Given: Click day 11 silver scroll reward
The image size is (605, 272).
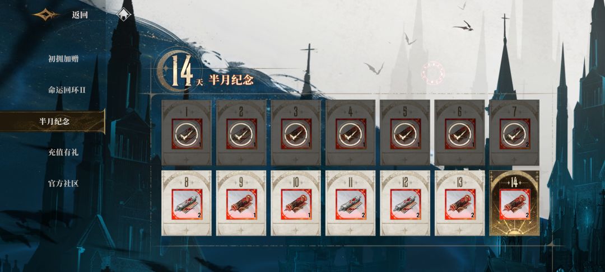Looking at the screenshot, I should click(351, 204).
